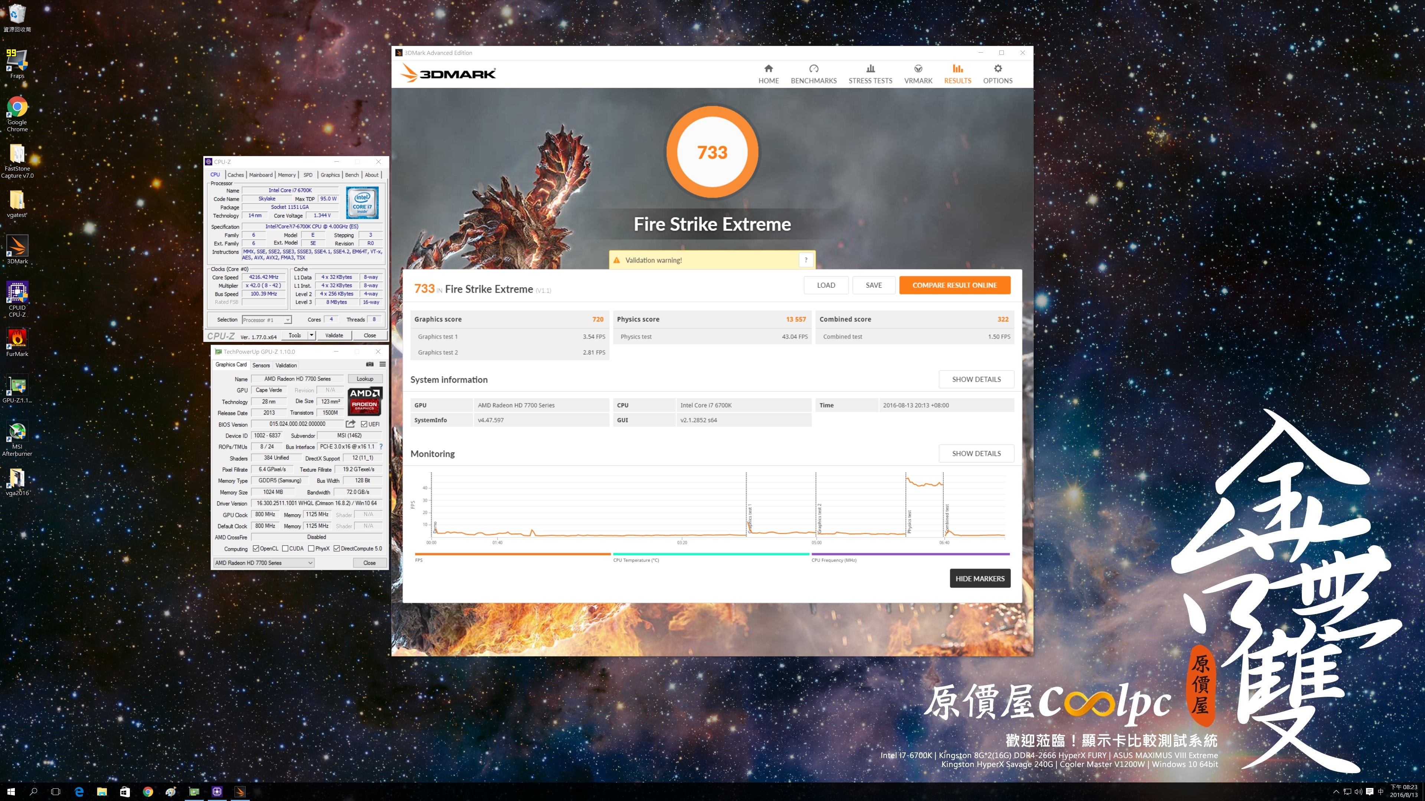Click the Physics test marker on the chart
The image size is (1425, 801).
[909, 521]
